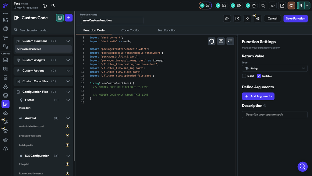Image resolution: width=312 pixels, height=176 pixels.
Task: Click the run test mode lightning icon
Action: click(x=301, y=5)
